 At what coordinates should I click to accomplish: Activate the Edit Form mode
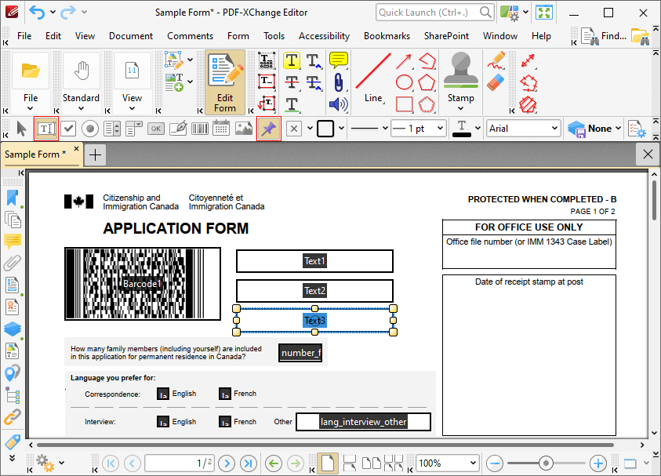coord(225,82)
